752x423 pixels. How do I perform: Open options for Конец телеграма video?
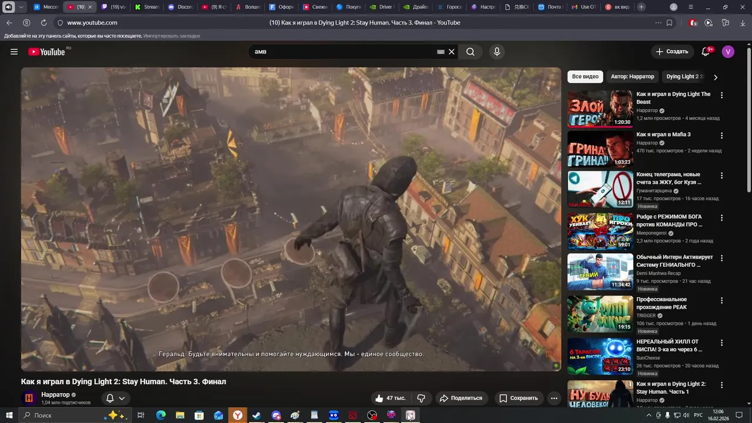(721, 176)
